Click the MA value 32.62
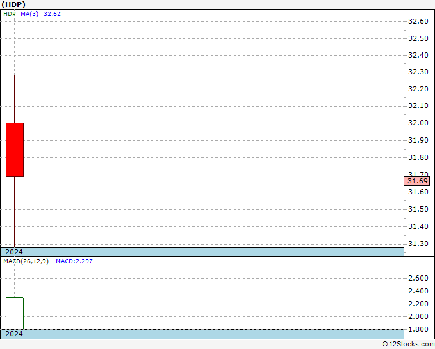 52,14
